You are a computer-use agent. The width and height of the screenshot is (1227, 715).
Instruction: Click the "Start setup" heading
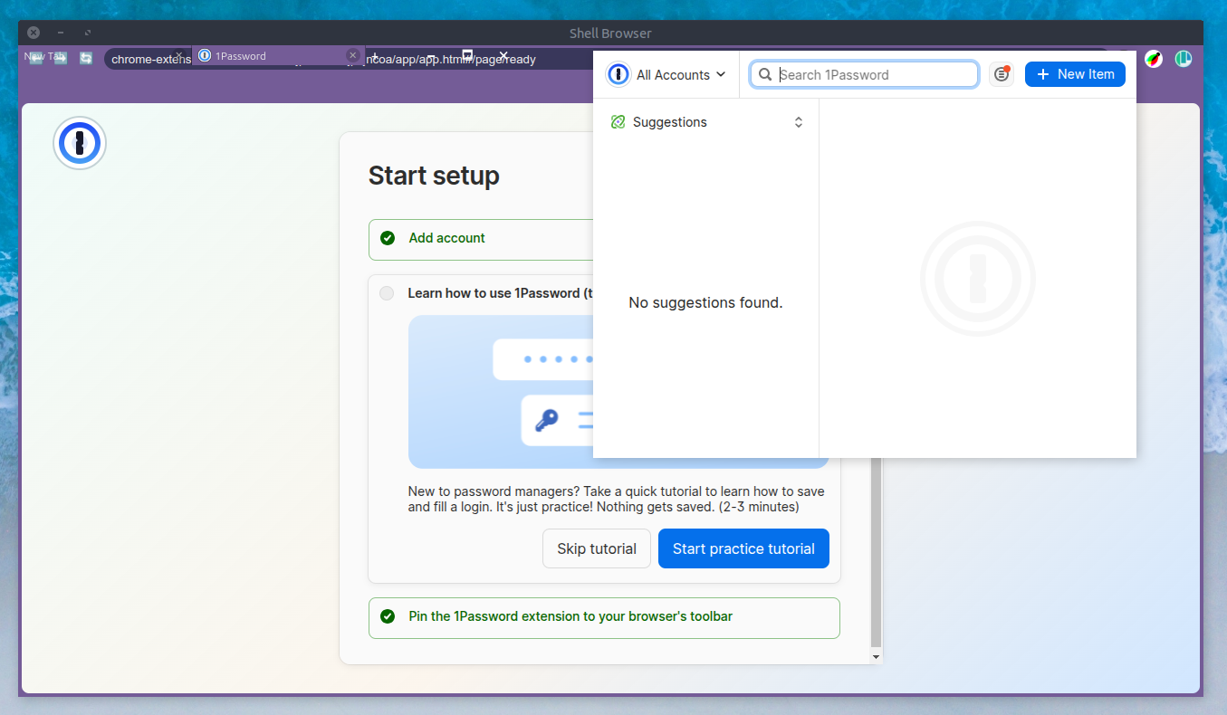pyautogui.click(x=434, y=175)
